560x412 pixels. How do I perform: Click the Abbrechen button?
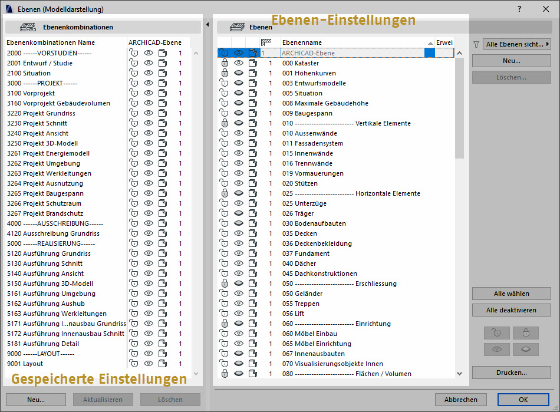click(461, 400)
